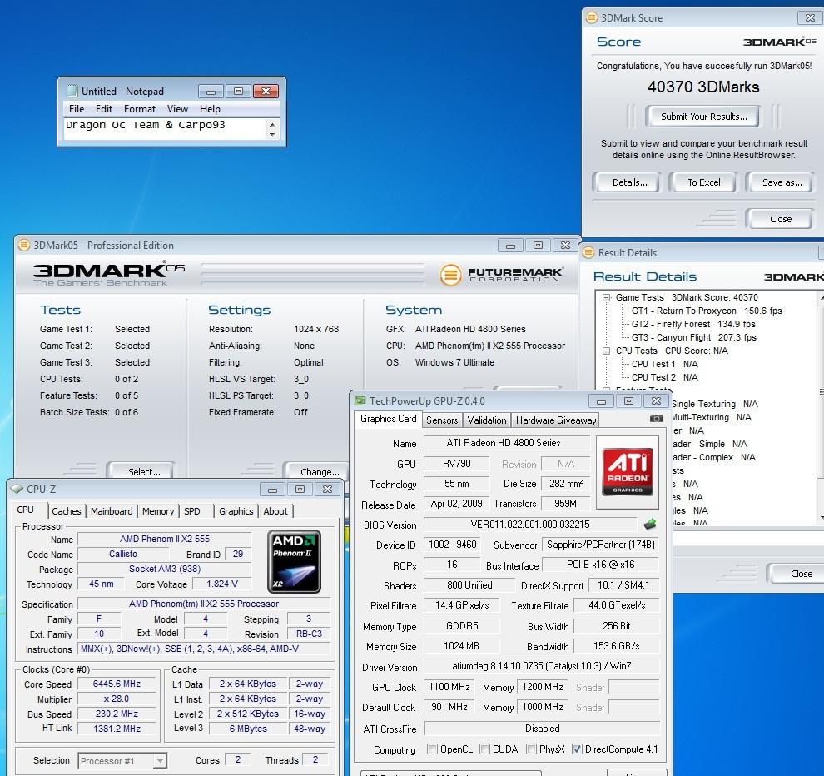The image size is (824, 776).
Task: Open the Processor #1 selection dropdown
Action: pos(160,761)
